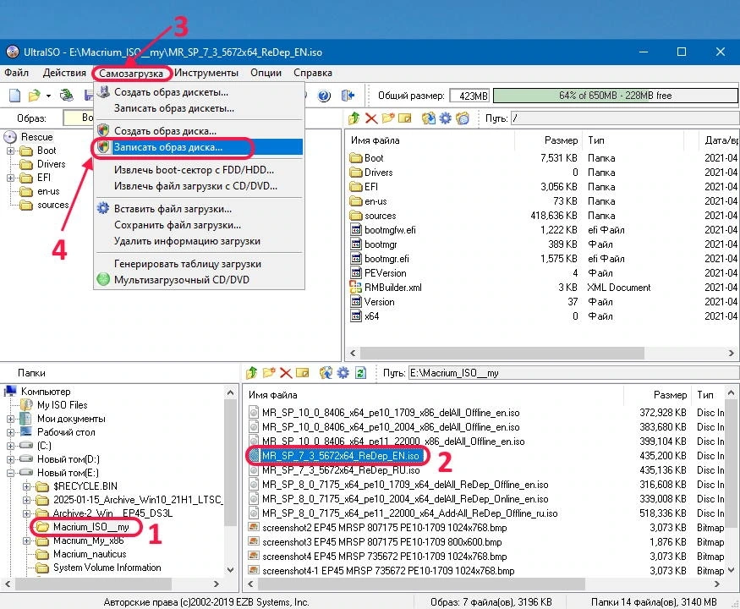Open the Опции menu
This screenshot has height=609, width=740.
[266, 73]
